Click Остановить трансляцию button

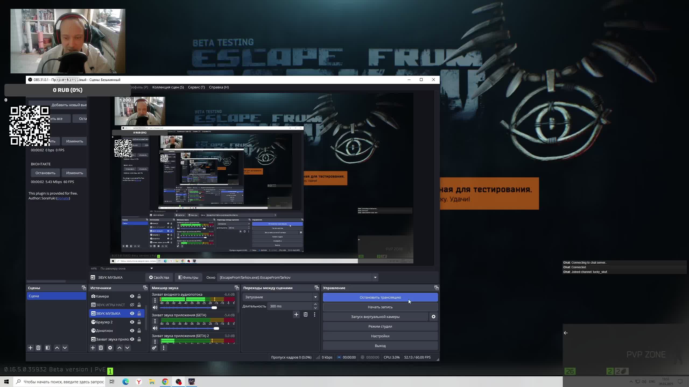click(x=380, y=297)
